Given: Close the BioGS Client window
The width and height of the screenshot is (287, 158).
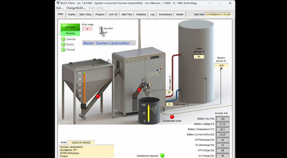Looking at the screenshot, I should coord(230,3).
